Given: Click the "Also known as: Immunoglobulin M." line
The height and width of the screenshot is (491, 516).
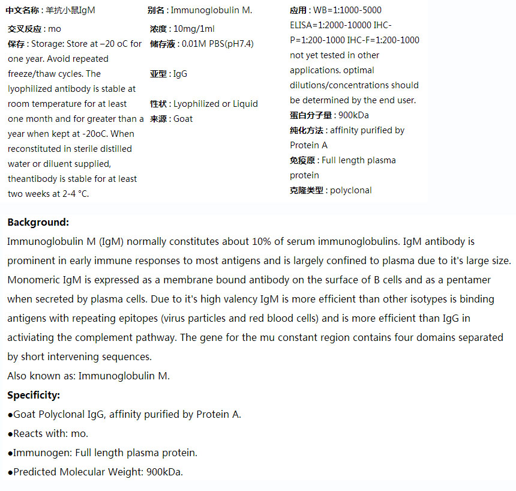Looking at the screenshot, I should coord(89,376).
